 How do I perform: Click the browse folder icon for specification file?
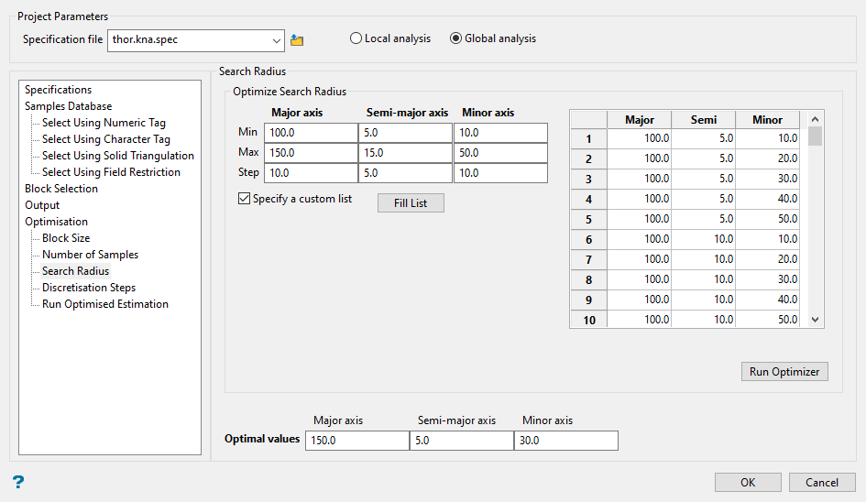coord(297,40)
